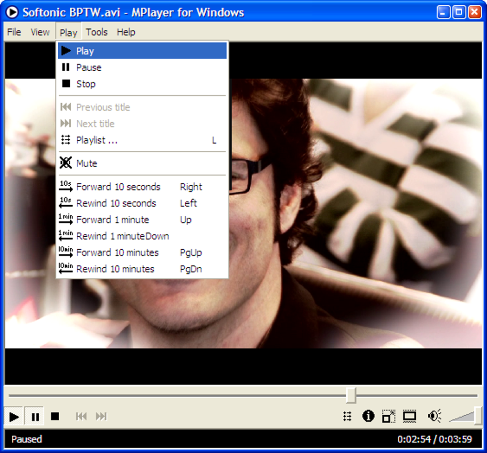Choose Pause in the dropdown menu
This screenshot has height=453, width=487.
(142, 67)
